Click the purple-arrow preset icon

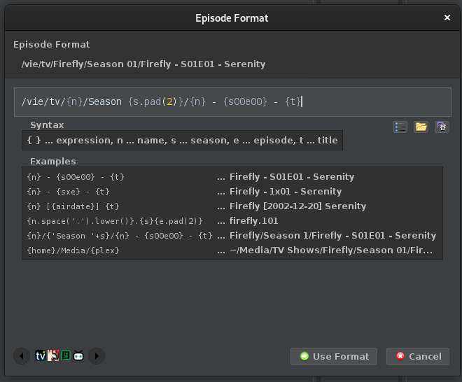[x=442, y=127]
